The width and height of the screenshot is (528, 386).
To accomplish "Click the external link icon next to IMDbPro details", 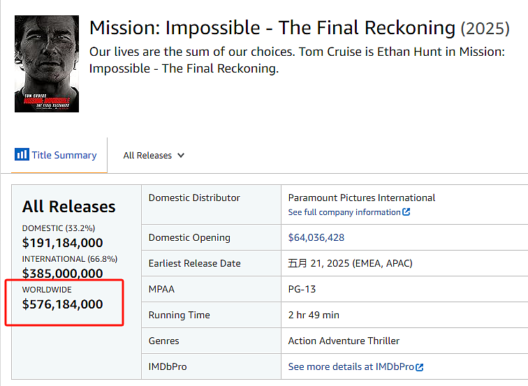I will click(x=419, y=367).
